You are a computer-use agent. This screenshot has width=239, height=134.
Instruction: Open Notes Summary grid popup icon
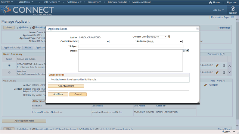[x=223, y=54]
